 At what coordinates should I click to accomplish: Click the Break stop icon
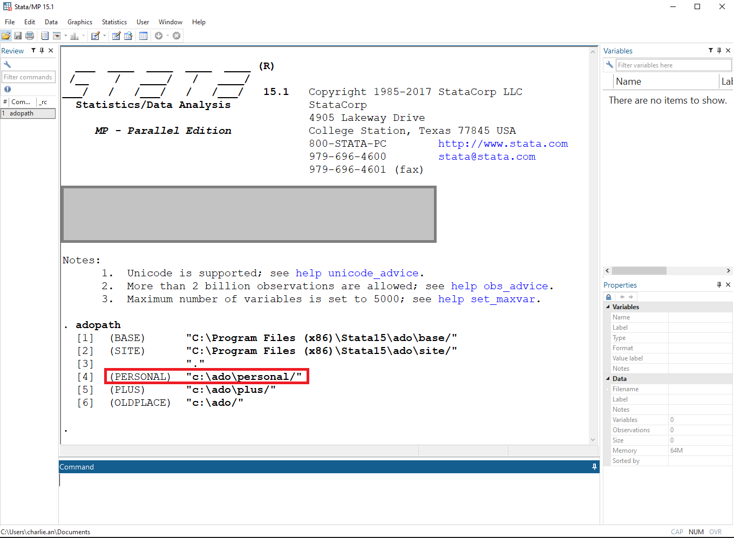click(x=176, y=36)
